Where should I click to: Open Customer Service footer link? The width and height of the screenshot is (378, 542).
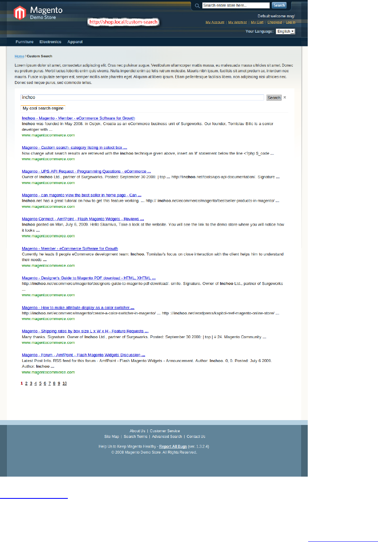click(165, 431)
